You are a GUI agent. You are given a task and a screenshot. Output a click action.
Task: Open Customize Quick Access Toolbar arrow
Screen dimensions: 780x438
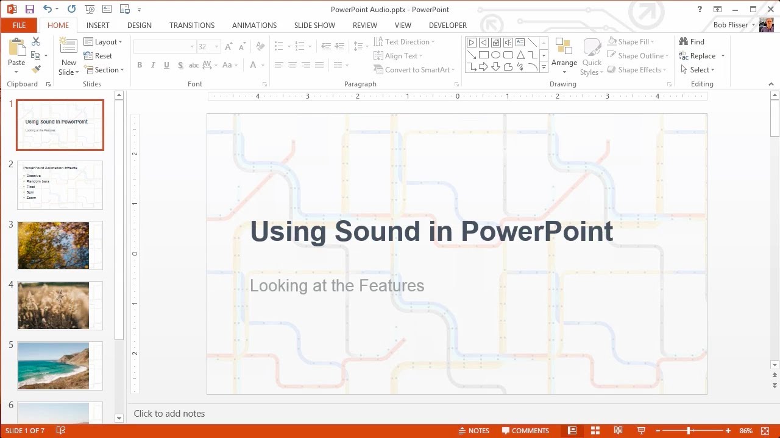point(139,10)
